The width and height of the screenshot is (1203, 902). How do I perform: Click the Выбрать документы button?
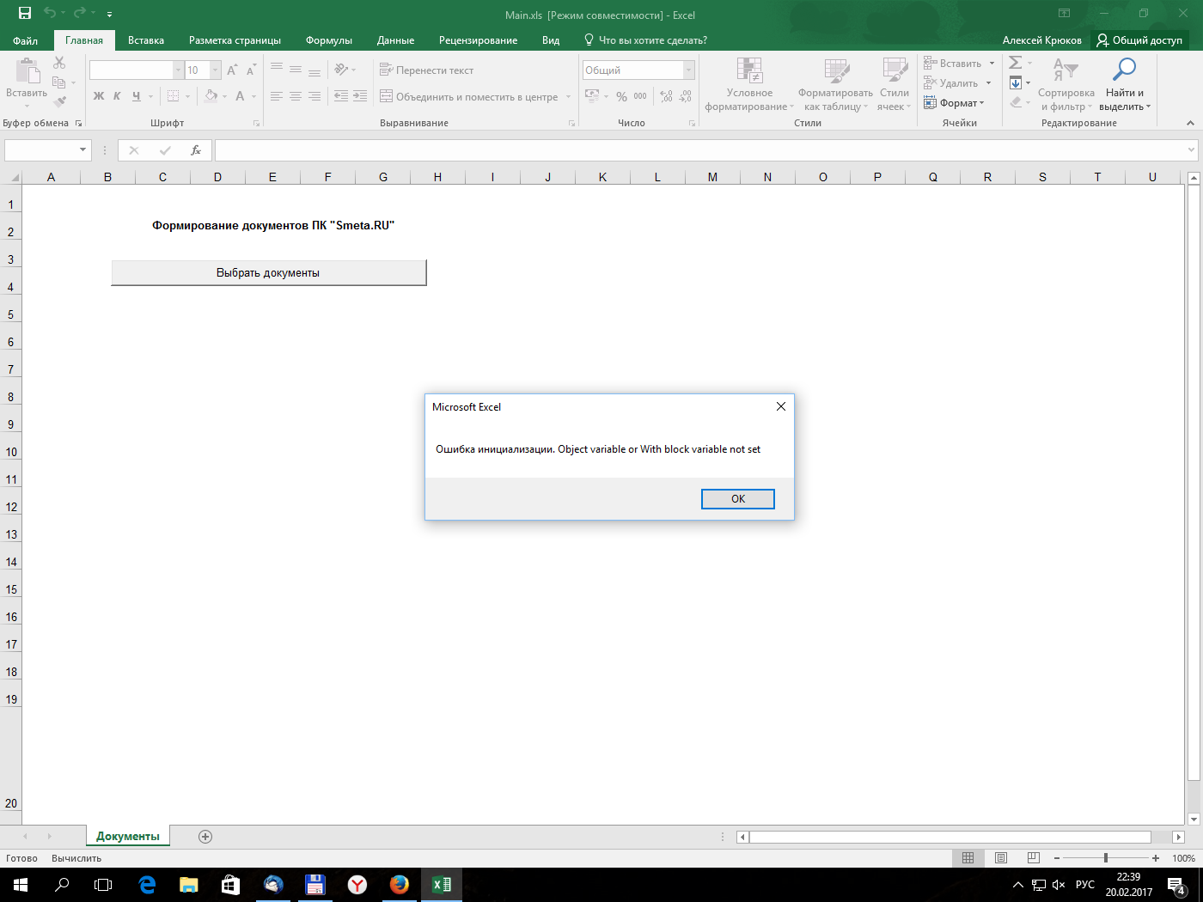(x=268, y=273)
